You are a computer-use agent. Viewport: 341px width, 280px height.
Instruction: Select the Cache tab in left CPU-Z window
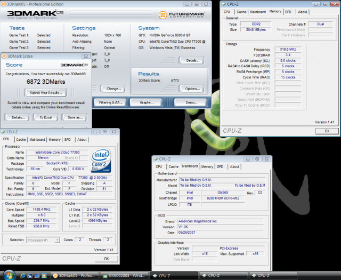click(x=21, y=140)
